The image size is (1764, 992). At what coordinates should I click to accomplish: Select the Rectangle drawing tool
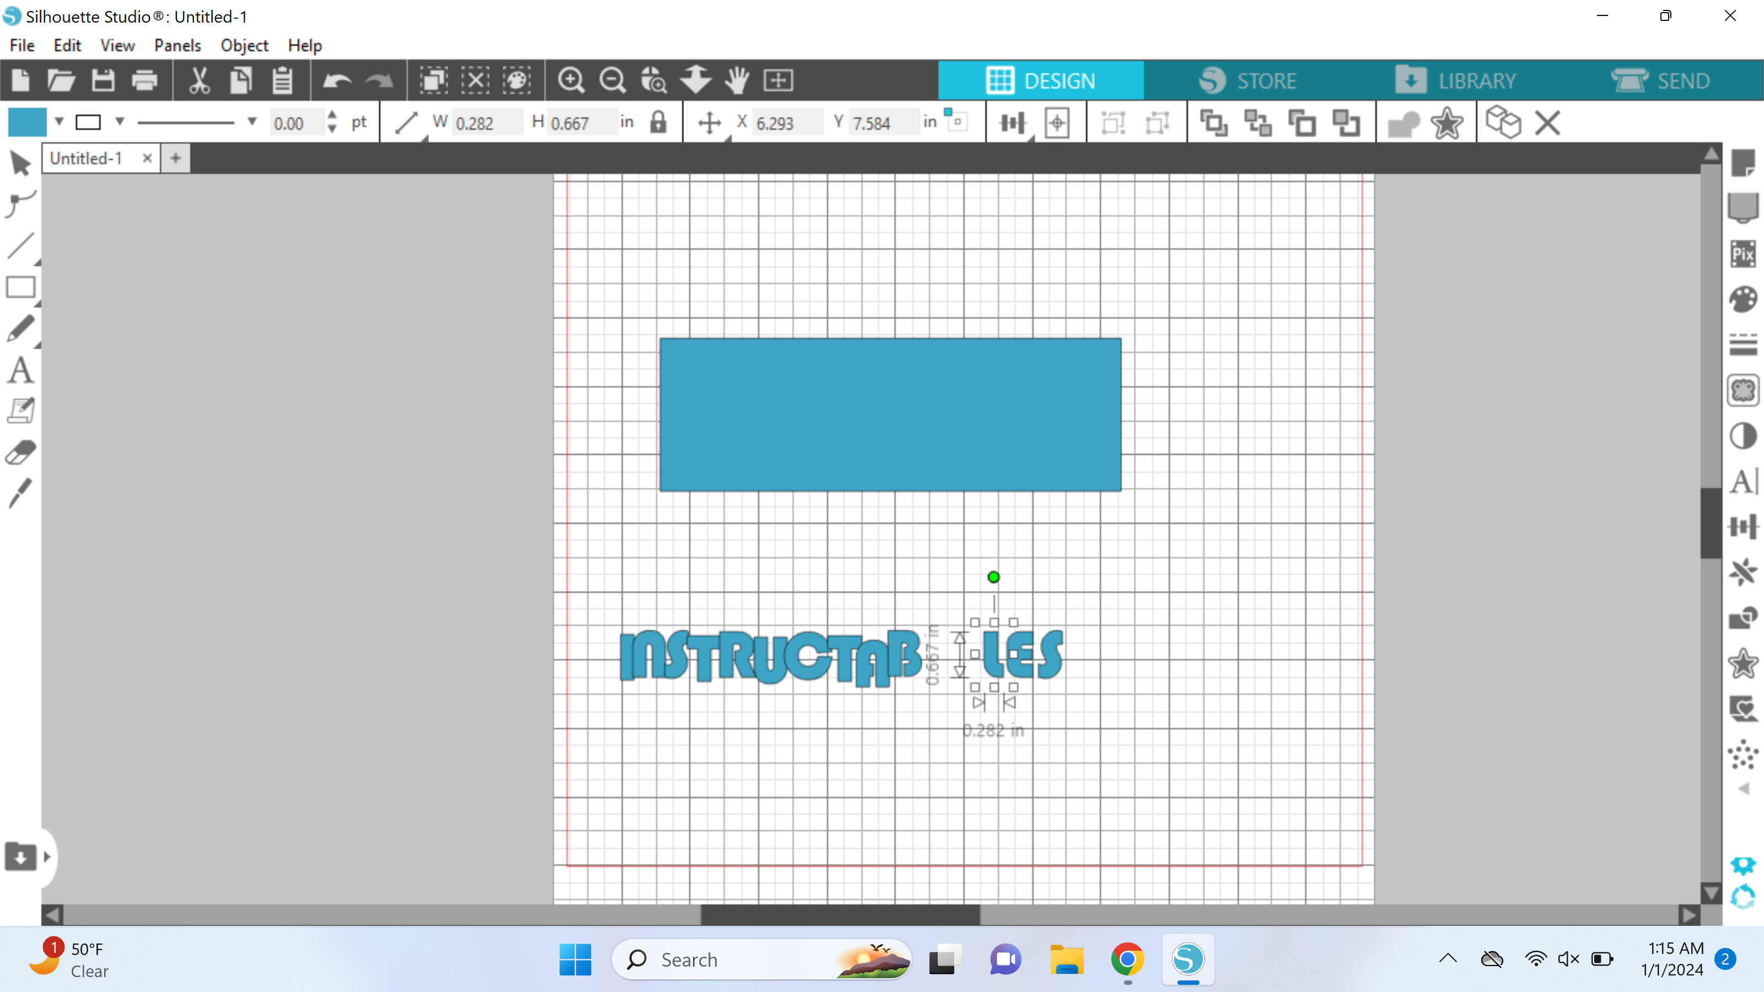[20, 287]
